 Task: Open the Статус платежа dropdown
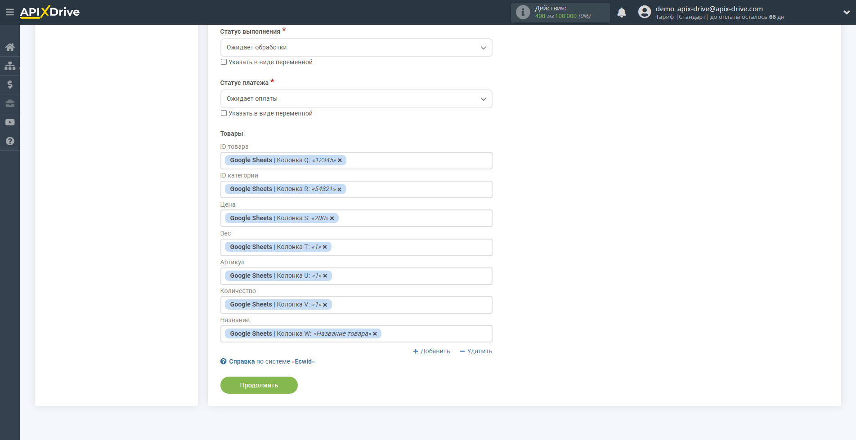[356, 99]
